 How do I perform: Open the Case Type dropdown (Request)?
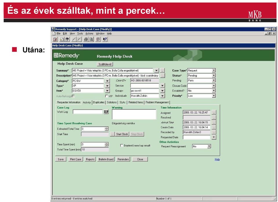[x=214, y=70]
